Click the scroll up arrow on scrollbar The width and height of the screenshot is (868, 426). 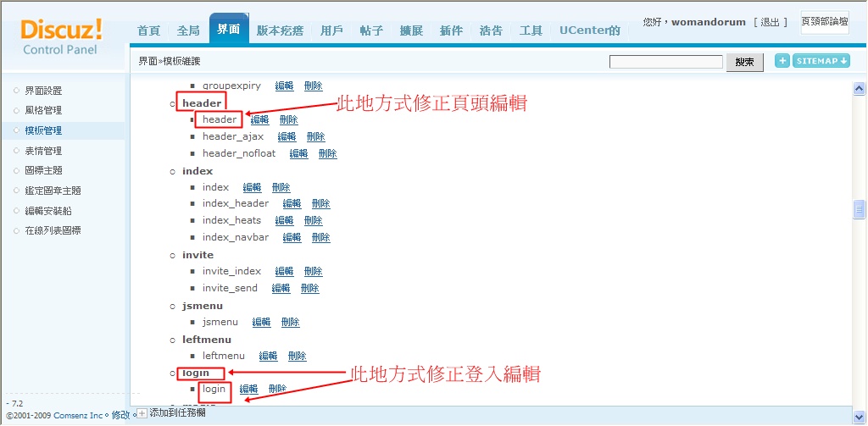859,89
